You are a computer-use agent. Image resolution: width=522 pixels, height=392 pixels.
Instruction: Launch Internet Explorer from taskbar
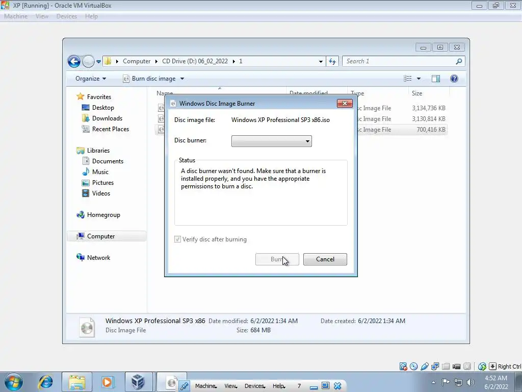coord(45,382)
